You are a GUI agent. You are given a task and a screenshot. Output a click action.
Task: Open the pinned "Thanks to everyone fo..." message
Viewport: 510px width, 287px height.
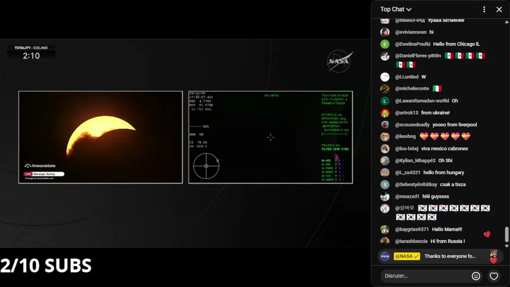(440, 256)
